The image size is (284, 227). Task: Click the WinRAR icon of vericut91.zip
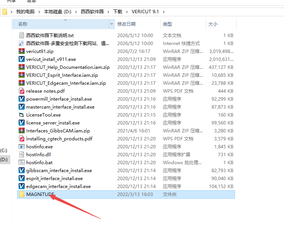click(x=22, y=51)
